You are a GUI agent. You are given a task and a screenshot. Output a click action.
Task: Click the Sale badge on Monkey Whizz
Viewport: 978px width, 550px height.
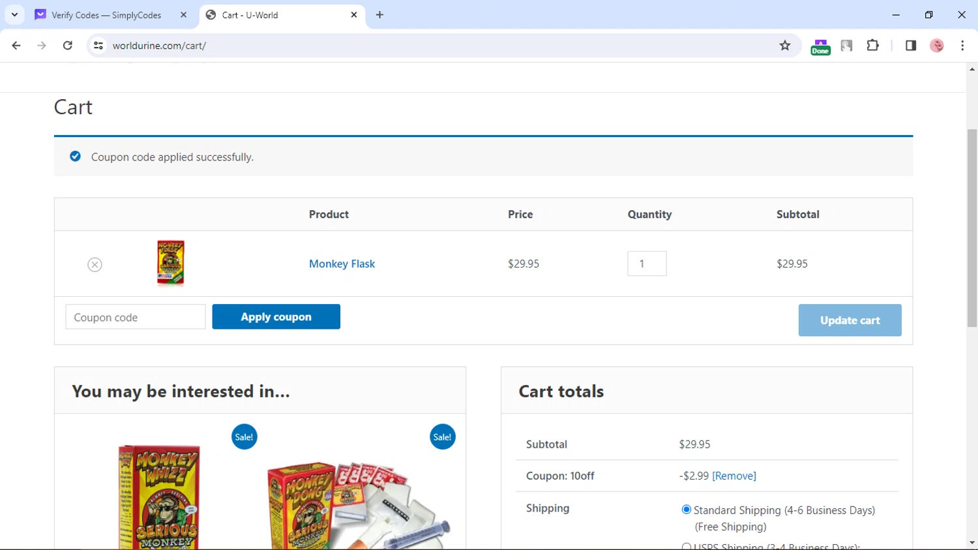coord(244,437)
